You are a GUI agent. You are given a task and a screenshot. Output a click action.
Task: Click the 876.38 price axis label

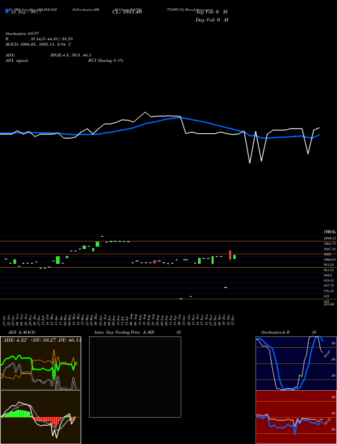(330, 291)
